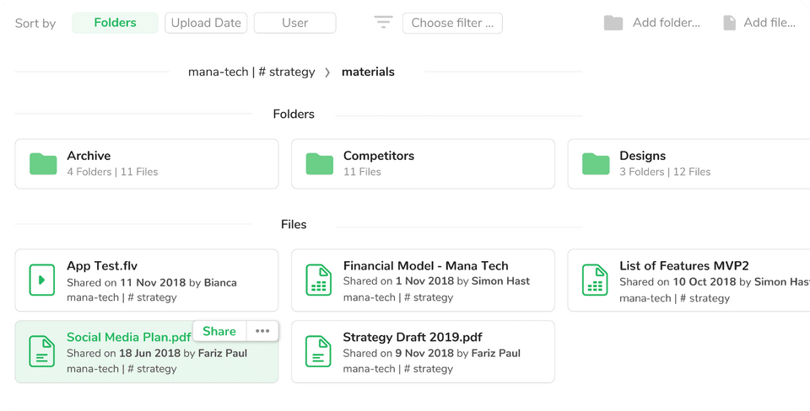Click the Files section heading
This screenshot has height=411, width=810.
pos(294,224)
